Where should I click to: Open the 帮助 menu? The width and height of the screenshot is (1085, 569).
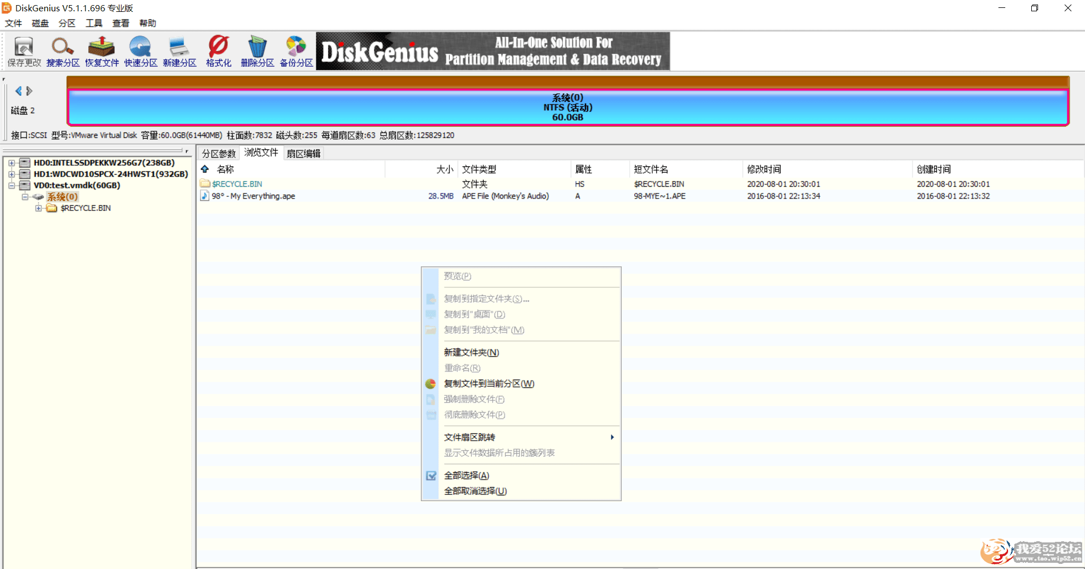point(148,23)
